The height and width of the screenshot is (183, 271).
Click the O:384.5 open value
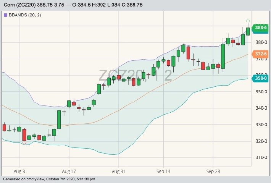(x=81, y=5)
